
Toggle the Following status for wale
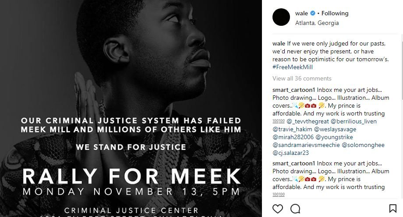click(335, 14)
